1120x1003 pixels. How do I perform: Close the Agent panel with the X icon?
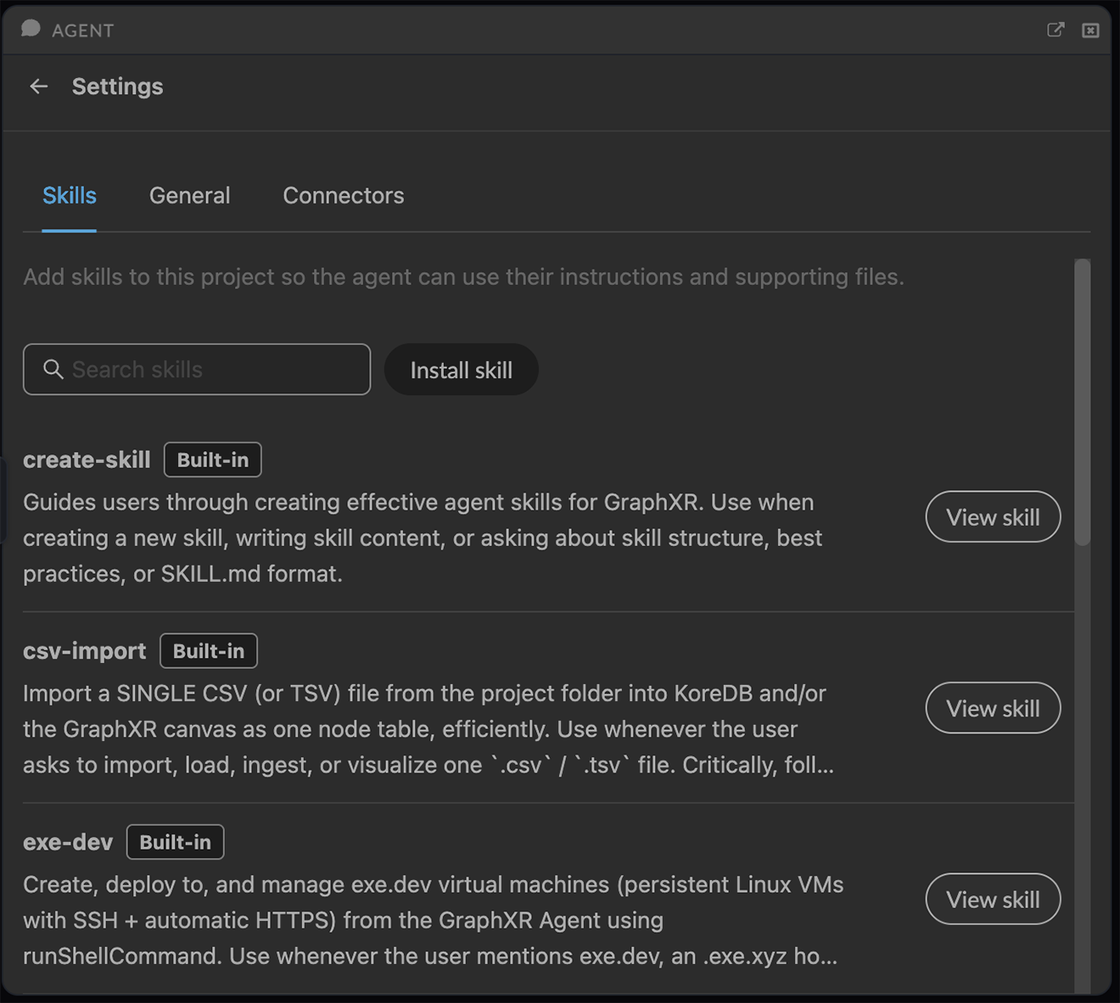click(x=1090, y=31)
